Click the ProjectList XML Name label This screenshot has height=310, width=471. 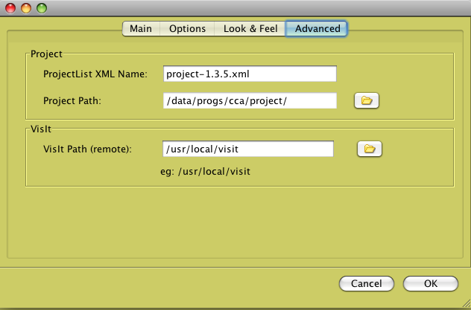point(95,74)
